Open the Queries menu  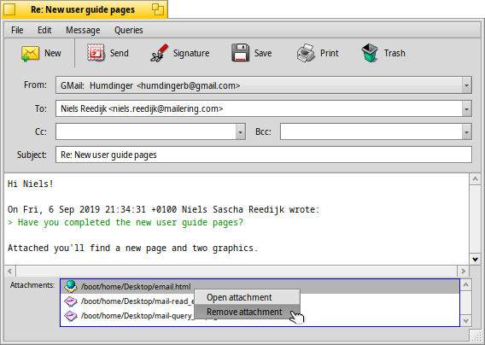[x=129, y=30]
